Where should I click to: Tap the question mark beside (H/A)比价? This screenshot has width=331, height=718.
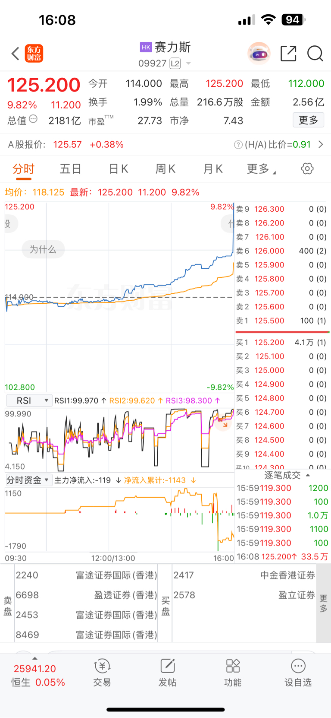(238, 145)
